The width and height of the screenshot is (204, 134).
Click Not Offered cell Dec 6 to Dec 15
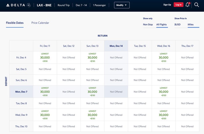click(x=140, y=80)
